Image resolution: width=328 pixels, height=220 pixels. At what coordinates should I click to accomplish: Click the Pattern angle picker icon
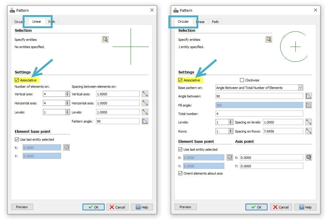coord(145,121)
